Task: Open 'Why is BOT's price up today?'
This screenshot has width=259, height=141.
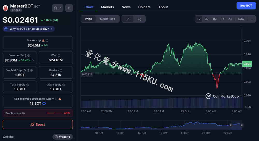Action: pyautogui.click(x=28, y=29)
